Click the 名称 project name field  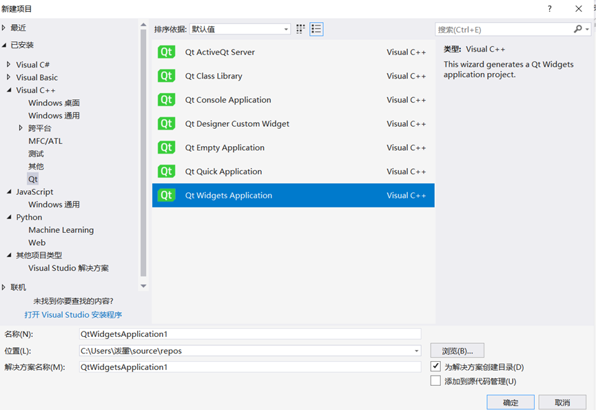(x=250, y=334)
